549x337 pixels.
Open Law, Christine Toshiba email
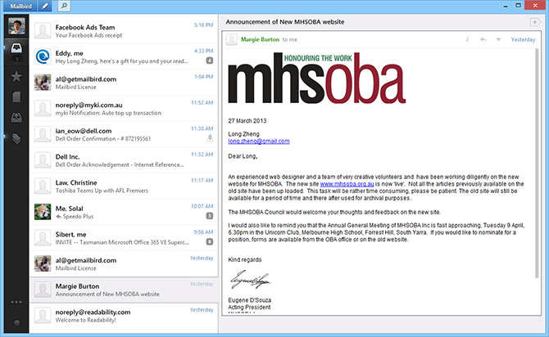(124, 186)
